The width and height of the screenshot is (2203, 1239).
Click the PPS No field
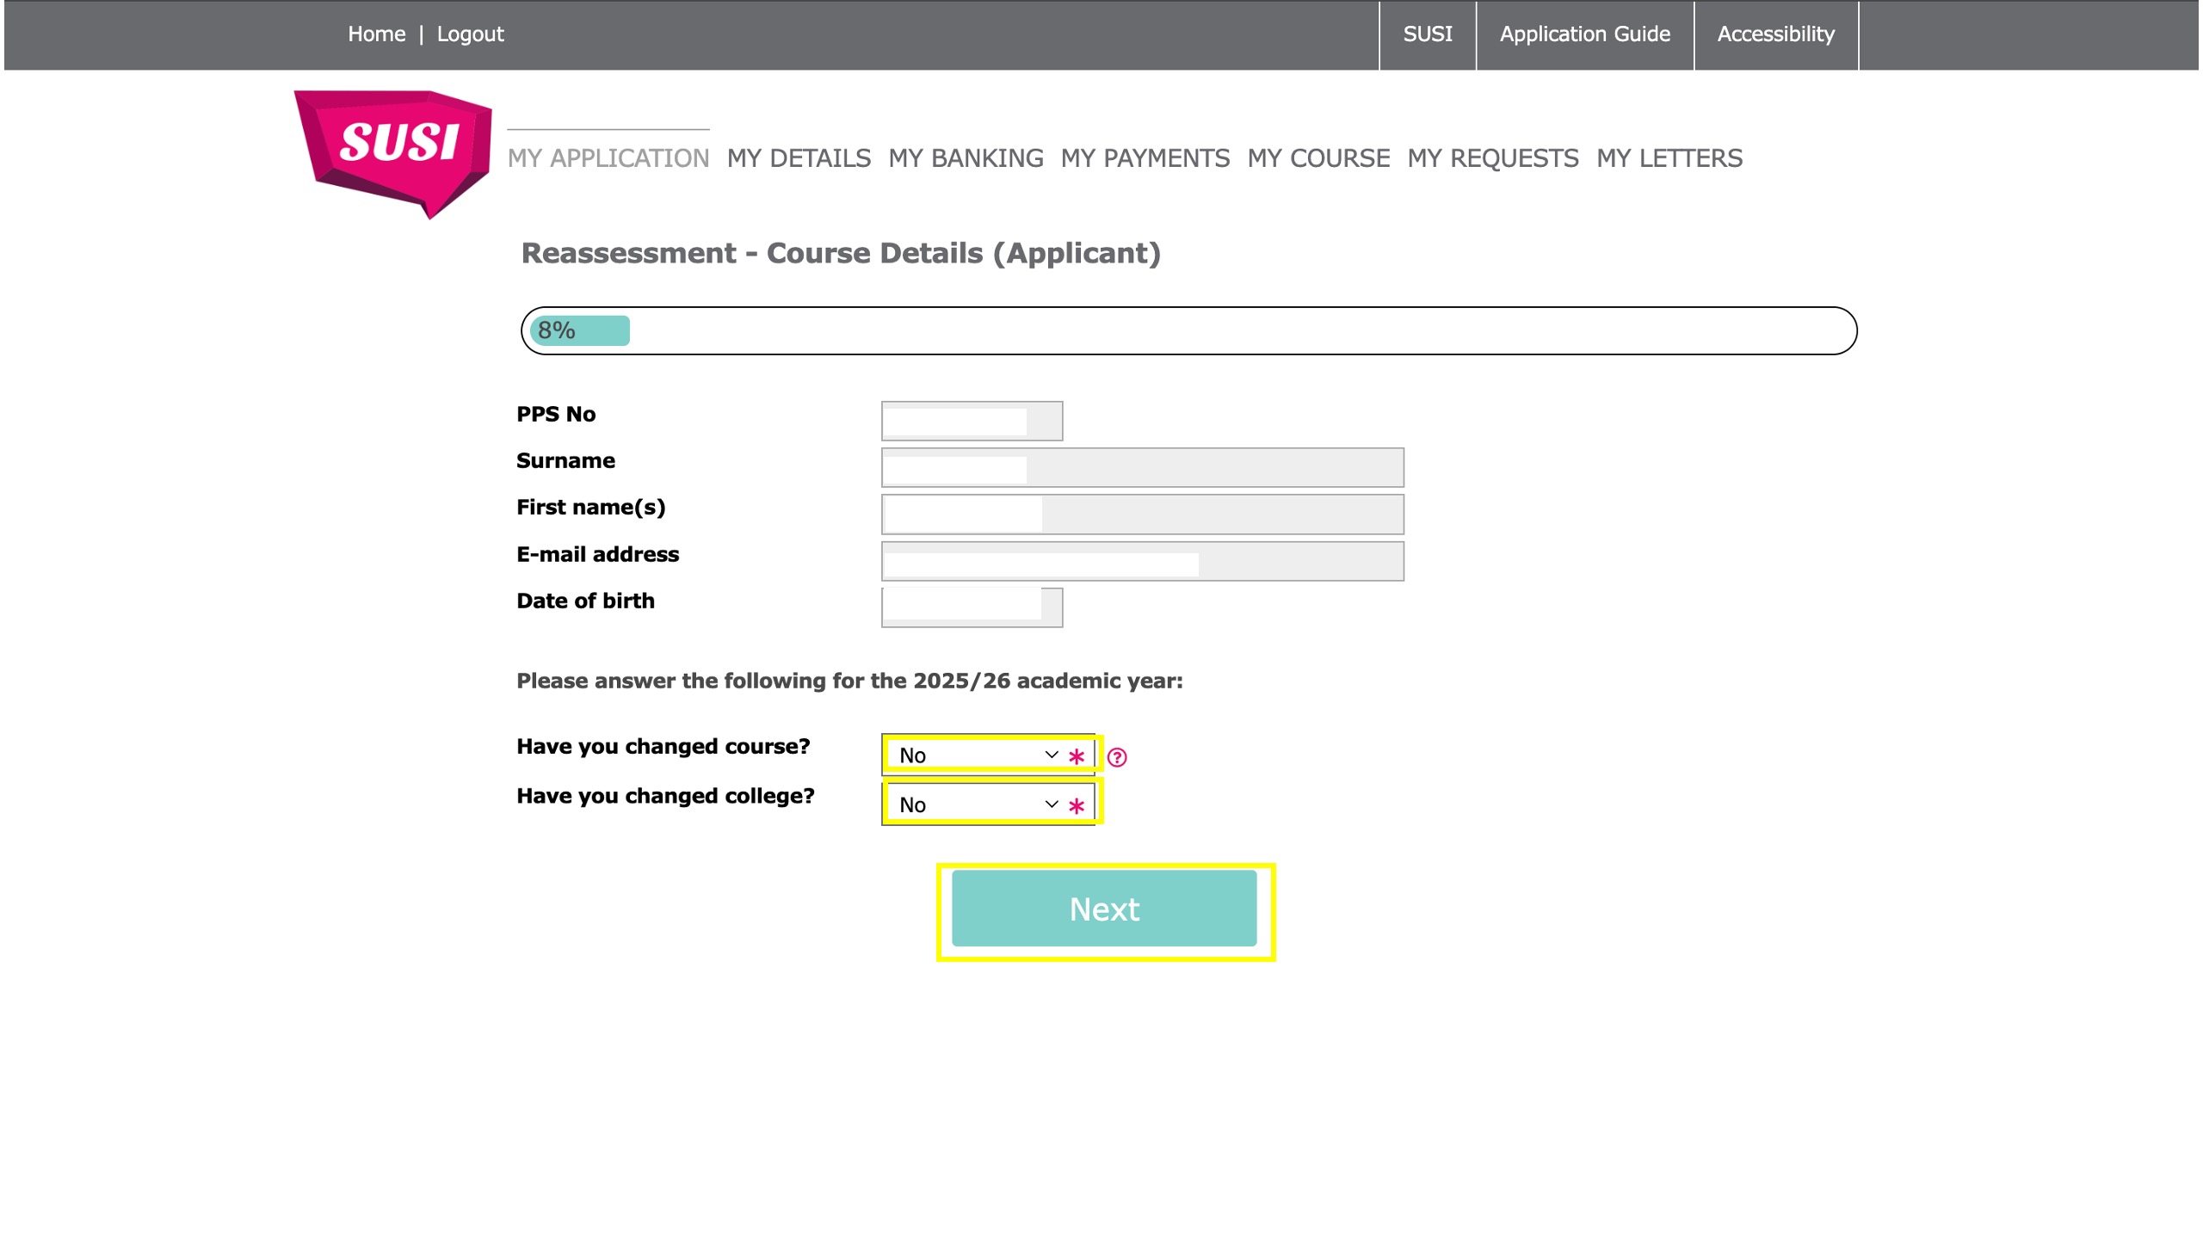pyautogui.click(x=972, y=421)
